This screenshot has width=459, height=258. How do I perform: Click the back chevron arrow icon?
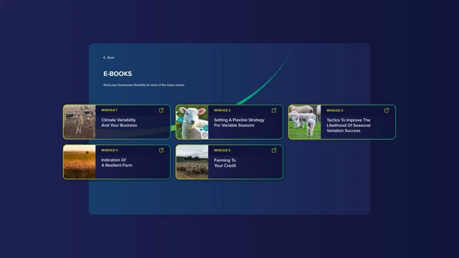[x=104, y=57]
